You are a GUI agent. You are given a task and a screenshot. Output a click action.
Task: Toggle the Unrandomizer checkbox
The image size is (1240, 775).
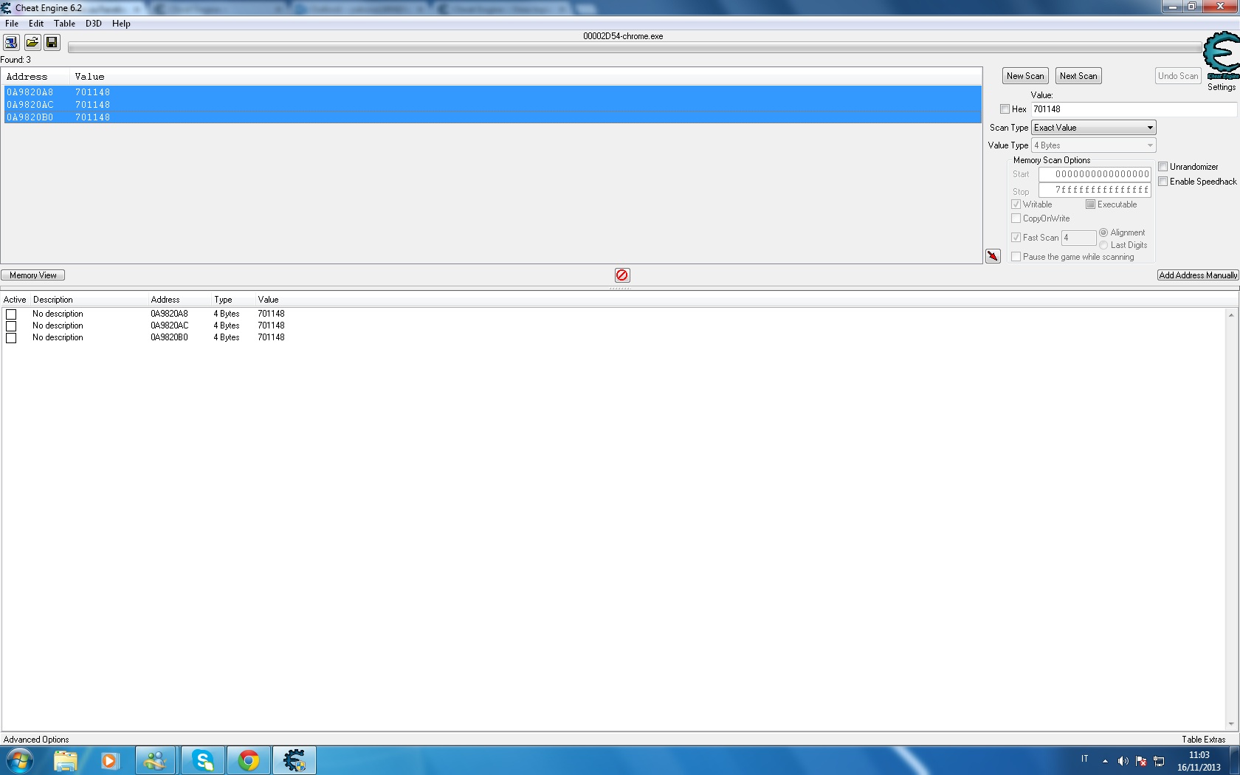point(1163,167)
